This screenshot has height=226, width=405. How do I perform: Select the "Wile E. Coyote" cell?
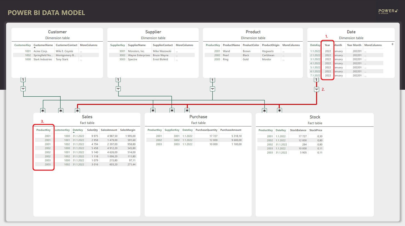(x=64, y=51)
